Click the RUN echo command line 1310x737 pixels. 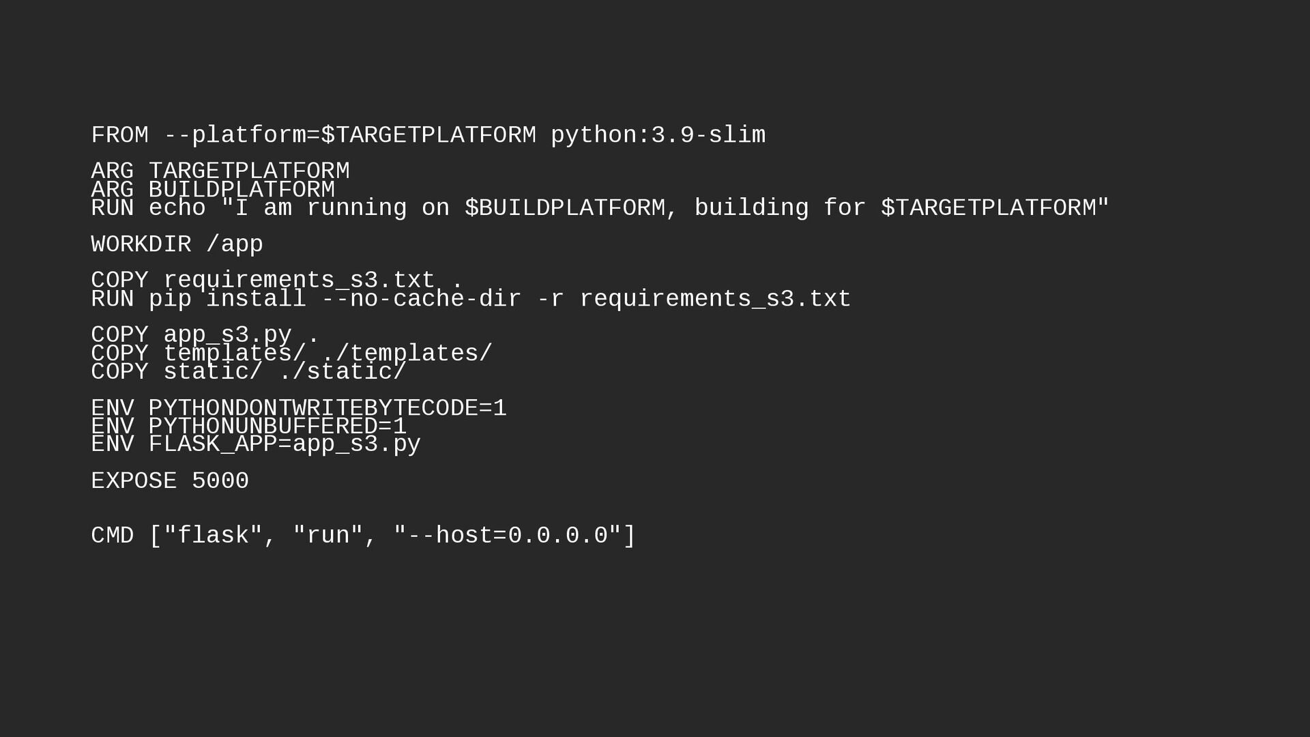point(600,208)
